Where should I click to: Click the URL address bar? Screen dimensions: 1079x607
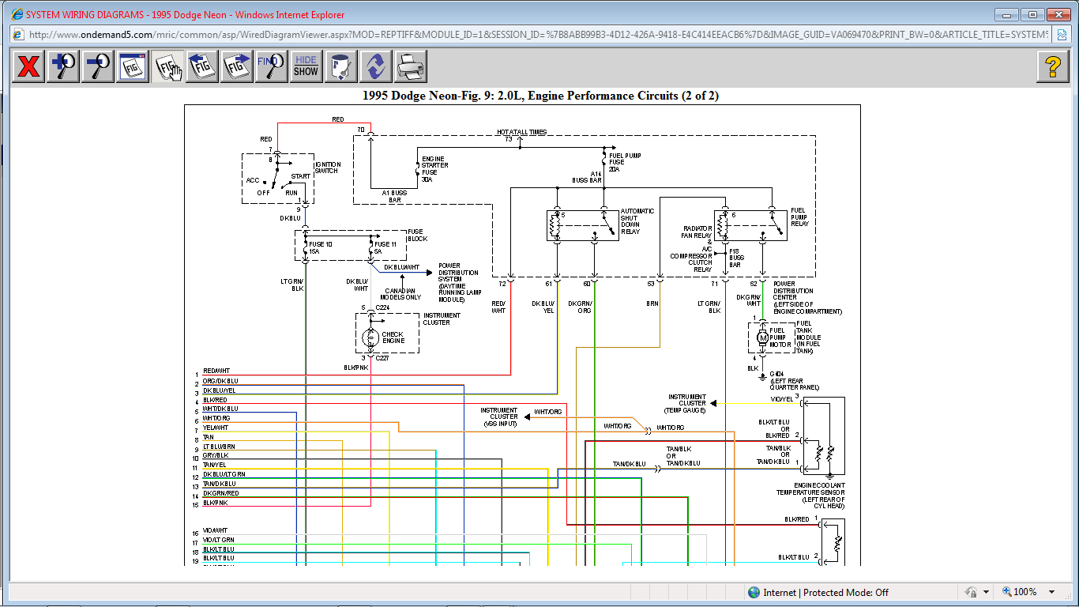pos(537,35)
